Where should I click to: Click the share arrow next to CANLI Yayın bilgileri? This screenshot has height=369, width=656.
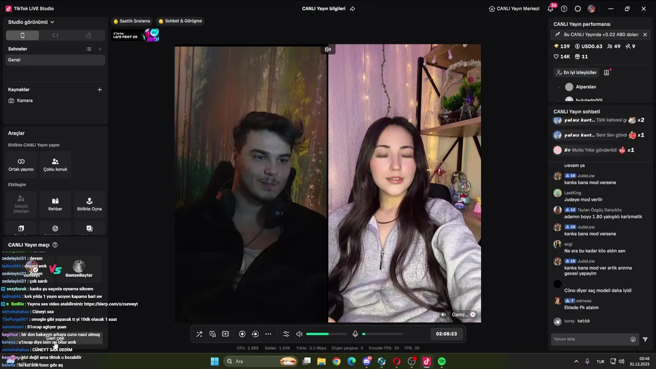352,9
